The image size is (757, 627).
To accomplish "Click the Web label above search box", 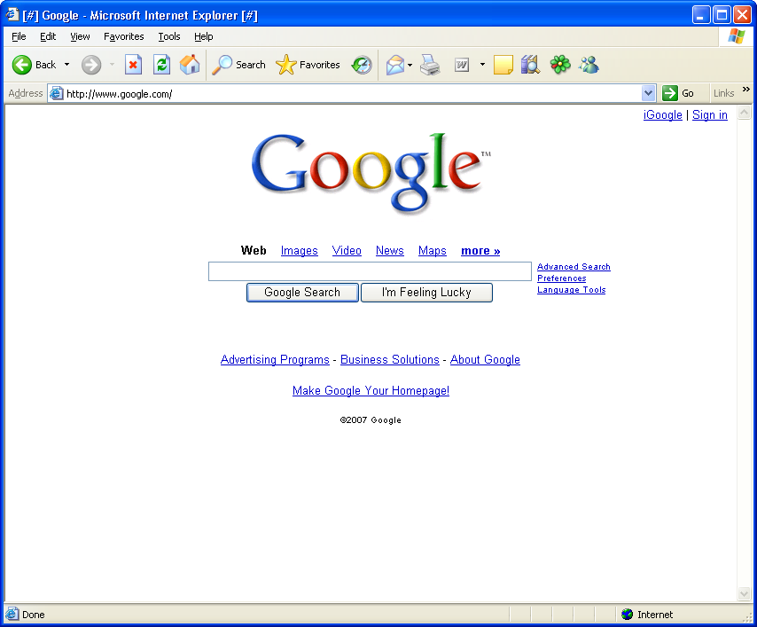I will [254, 251].
